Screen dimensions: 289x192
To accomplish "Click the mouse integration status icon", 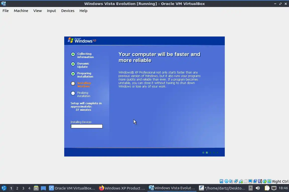I will (x=265, y=181).
